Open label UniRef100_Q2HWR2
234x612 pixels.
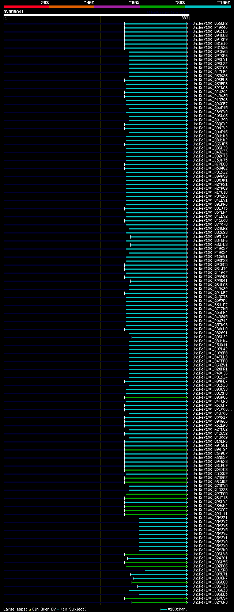[x=210, y=228]
